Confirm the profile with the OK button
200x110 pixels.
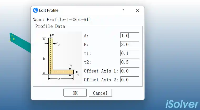pos(75,93)
